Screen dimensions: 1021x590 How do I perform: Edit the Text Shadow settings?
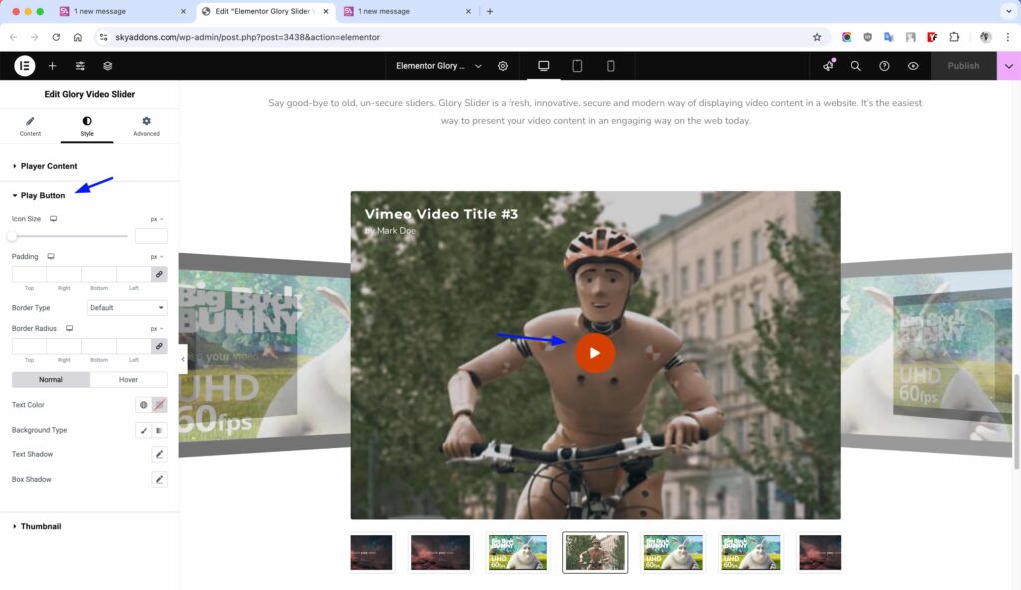tap(159, 454)
